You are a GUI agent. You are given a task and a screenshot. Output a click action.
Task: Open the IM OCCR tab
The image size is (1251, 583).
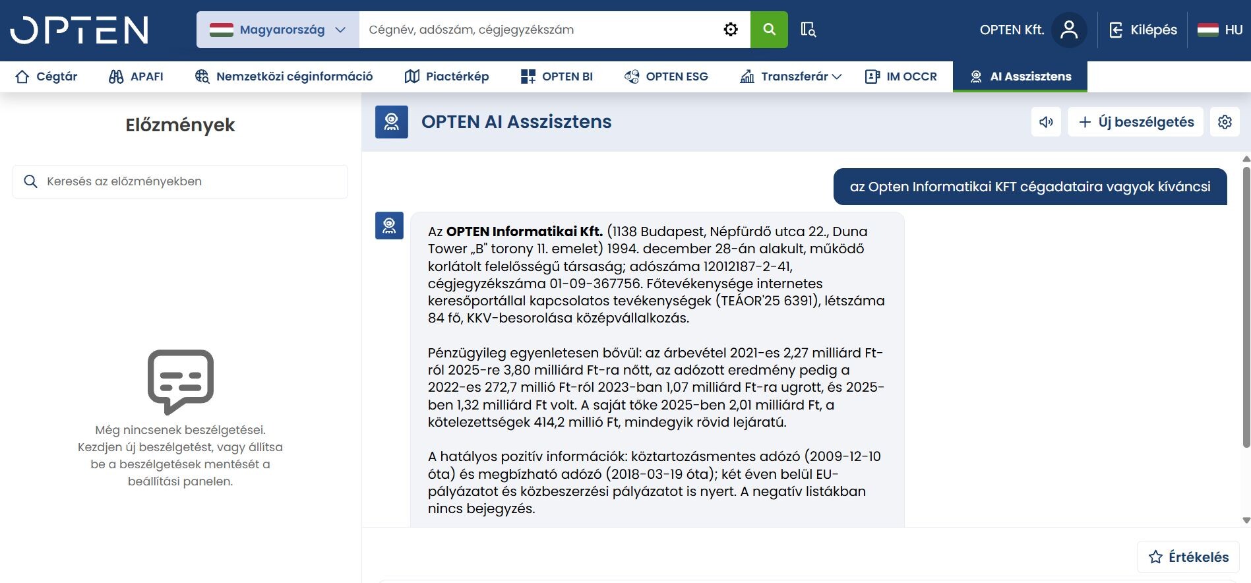pos(901,77)
